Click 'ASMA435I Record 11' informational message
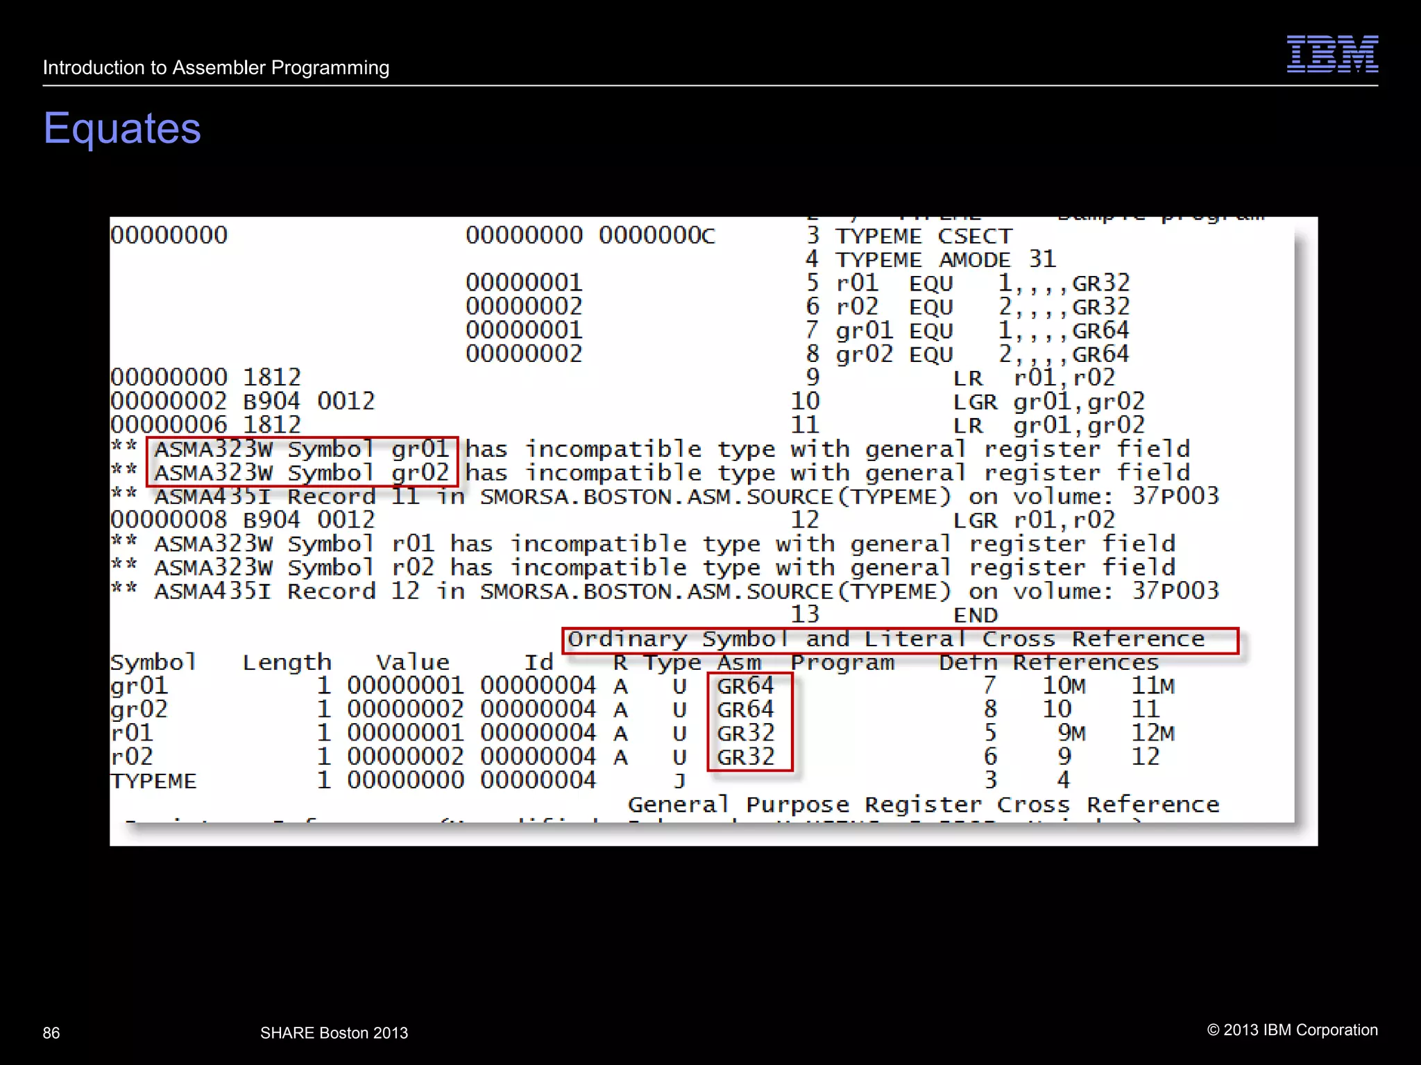This screenshot has width=1421, height=1065. (x=686, y=496)
